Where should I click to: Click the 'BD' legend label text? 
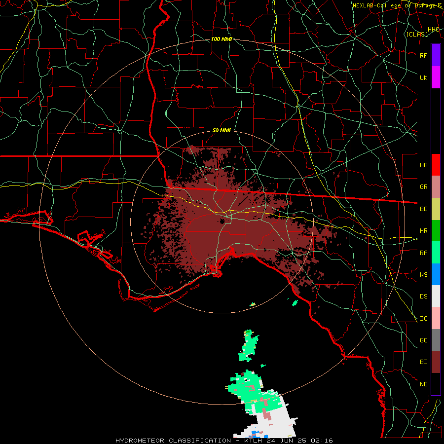(x=423, y=209)
